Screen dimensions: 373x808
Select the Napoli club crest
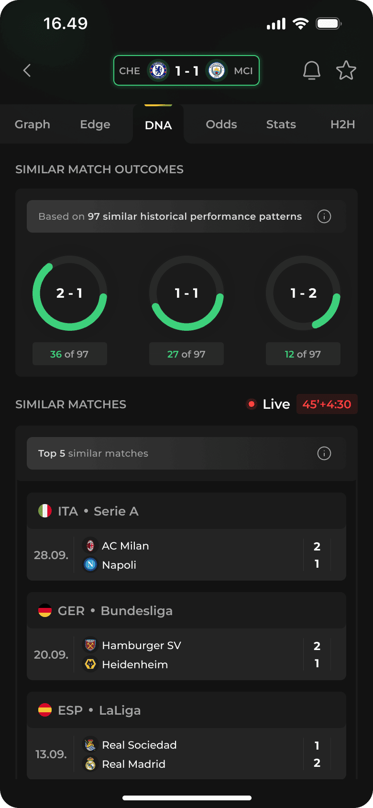pyautogui.click(x=90, y=565)
